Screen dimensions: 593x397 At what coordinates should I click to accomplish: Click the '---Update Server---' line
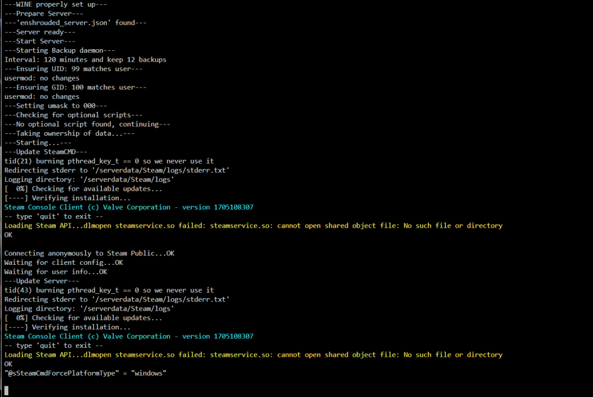point(42,281)
